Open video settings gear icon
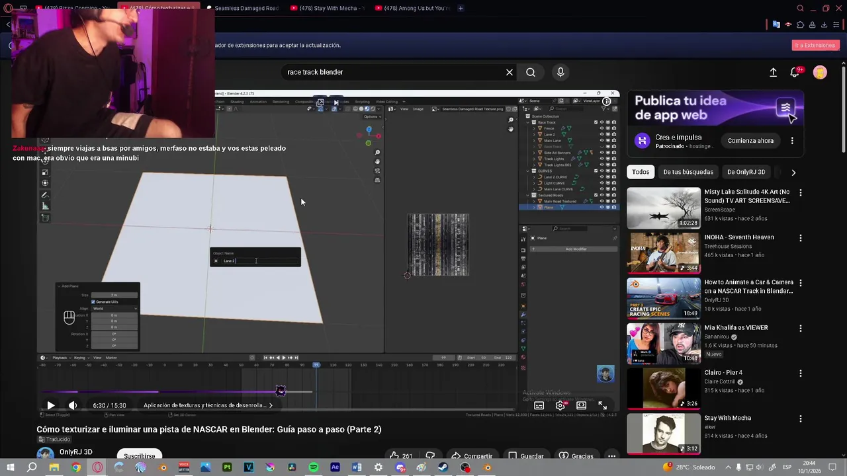Screen dimensions: 847x476 click(560, 405)
